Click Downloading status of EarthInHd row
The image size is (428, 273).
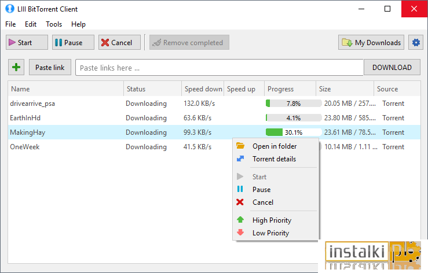[146, 118]
